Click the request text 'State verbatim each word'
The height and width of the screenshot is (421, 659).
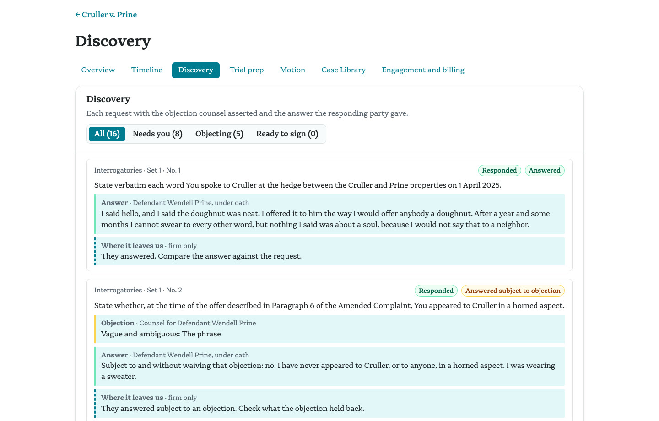click(x=298, y=185)
